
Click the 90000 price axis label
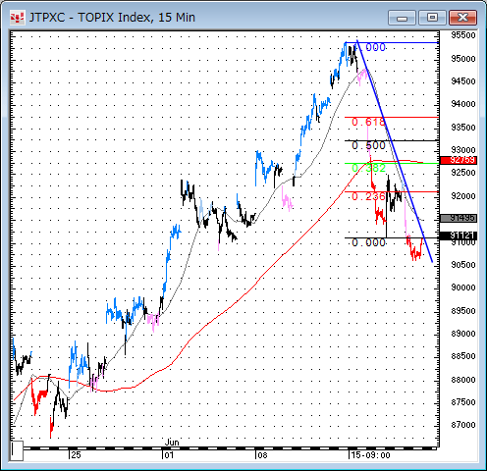coord(463,288)
